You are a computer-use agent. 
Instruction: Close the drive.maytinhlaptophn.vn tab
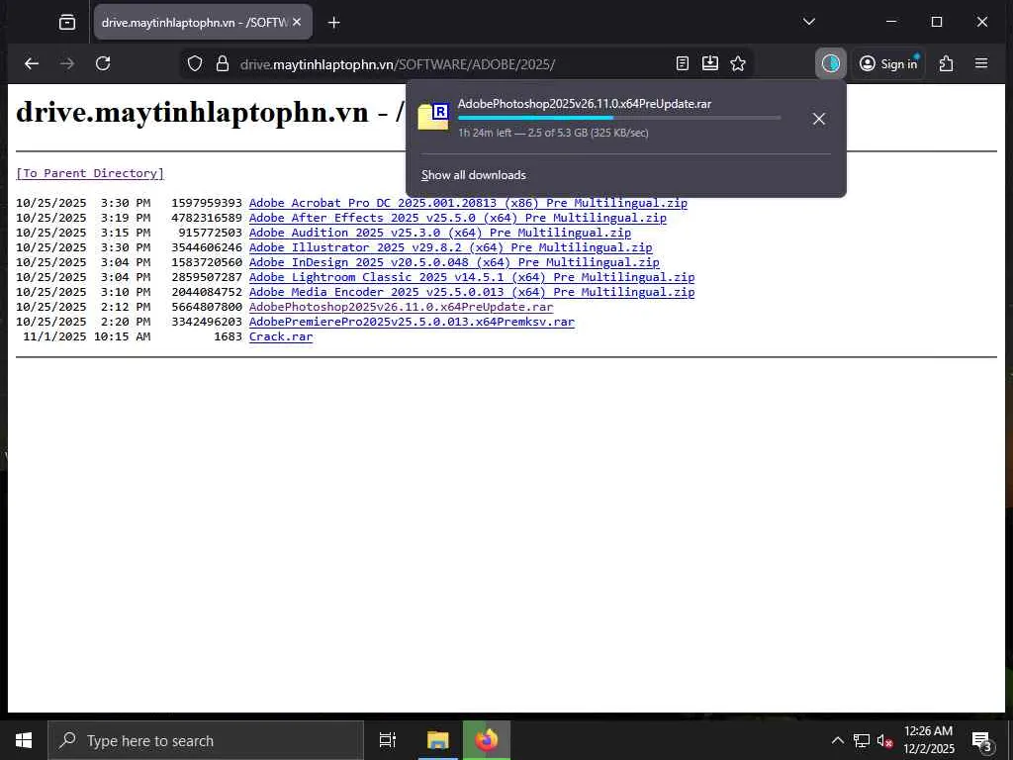click(x=297, y=22)
